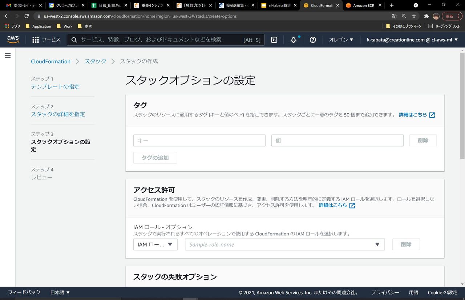
Task: Reload the page
Action: click(27, 16)
